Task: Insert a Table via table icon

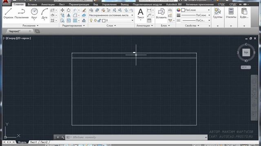Action: click(149, 20)
